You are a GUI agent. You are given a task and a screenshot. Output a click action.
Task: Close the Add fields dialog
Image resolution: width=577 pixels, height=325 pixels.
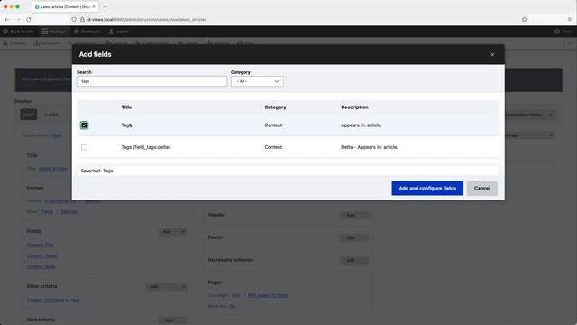492,54
